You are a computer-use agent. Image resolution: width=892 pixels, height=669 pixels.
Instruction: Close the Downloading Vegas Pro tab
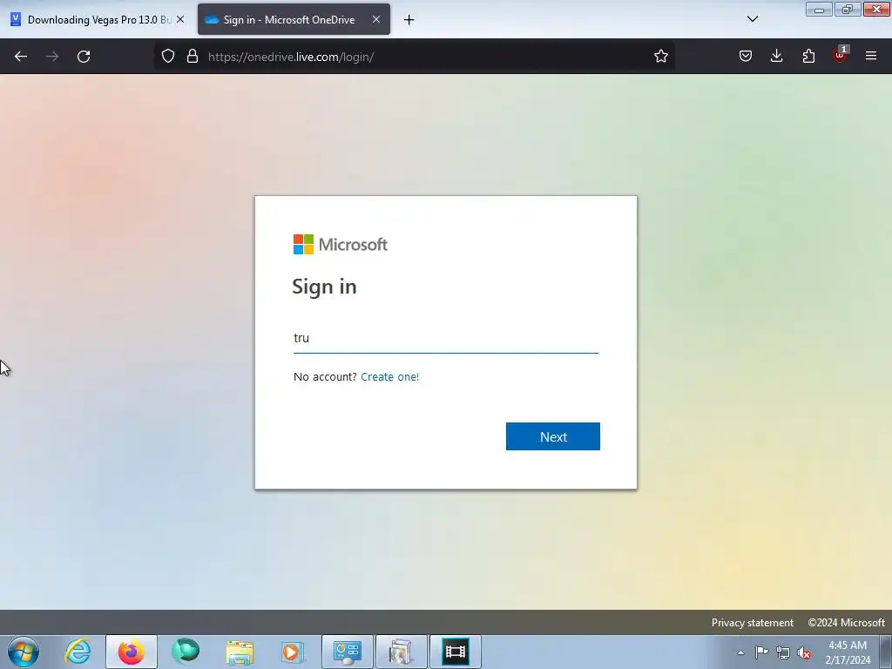coord(180,19)
